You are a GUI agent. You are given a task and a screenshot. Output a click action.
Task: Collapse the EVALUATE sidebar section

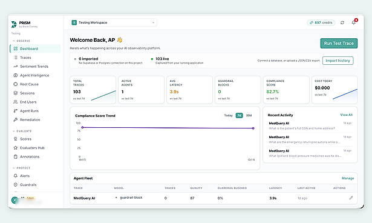(x=22, y=131)
